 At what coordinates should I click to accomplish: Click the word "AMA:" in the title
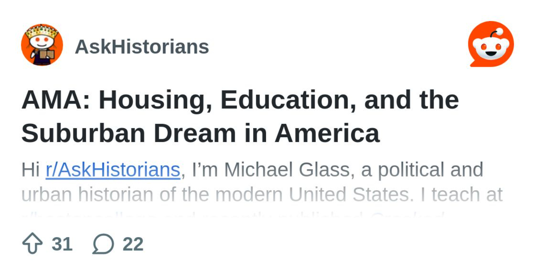coord(56,100)
